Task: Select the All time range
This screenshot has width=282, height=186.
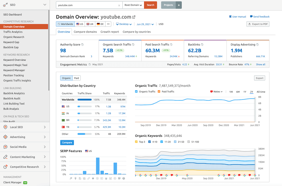Action: [261, 92]
